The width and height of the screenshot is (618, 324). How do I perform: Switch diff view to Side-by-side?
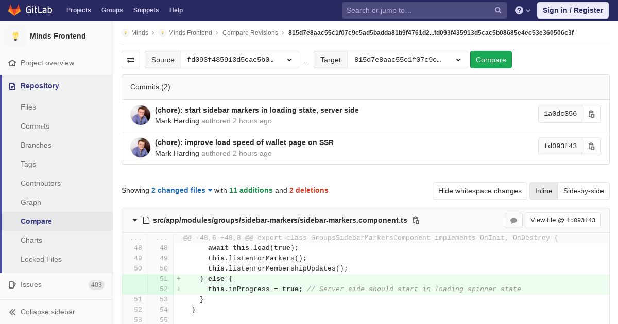coord(583,191)
